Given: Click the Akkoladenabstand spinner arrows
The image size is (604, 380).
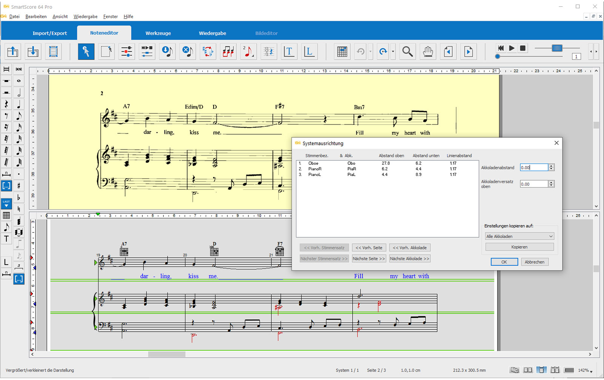Looking at the screenshot, I should pyautogui.click(x=552, y=167).
